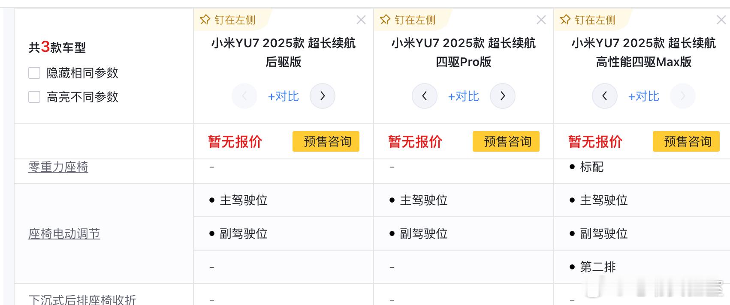This screenshot has width=730, height=305.
Task: Move 后驱版 column right with arrow
Action: [323, 96]
